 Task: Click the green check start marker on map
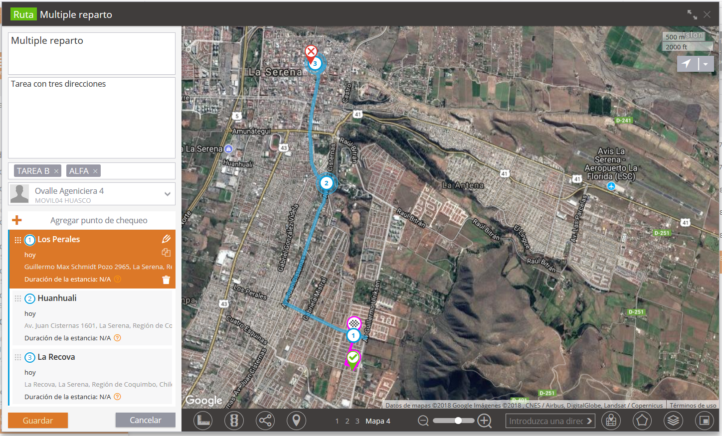pos(353,359)
